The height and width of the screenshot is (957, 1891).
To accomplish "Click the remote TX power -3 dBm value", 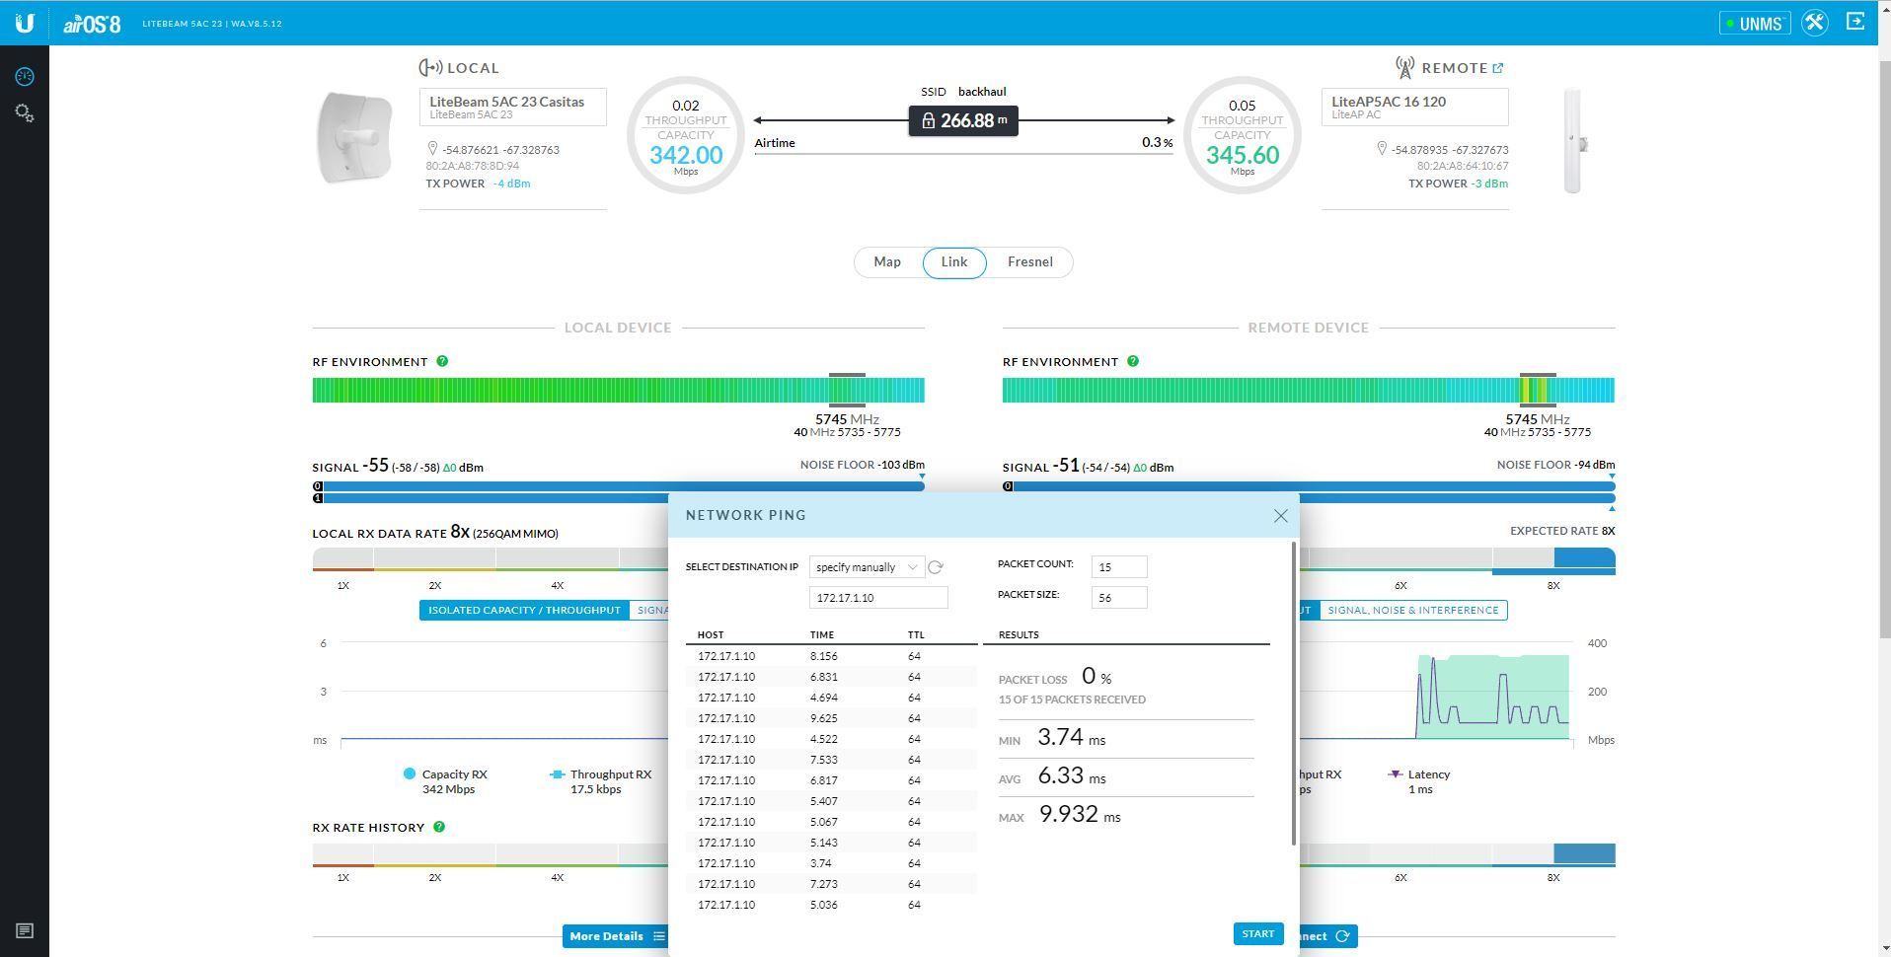I will pyautogui.click(x=1488, y=184).
